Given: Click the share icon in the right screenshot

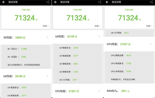Looking at the screenshot, I should point(151,2).
